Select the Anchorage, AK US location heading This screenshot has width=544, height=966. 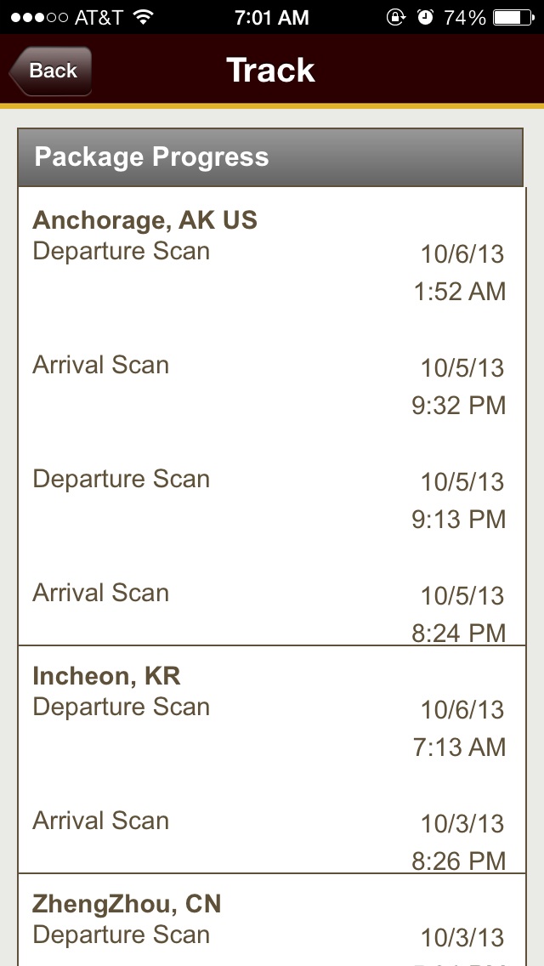click(x=144, y=220)
